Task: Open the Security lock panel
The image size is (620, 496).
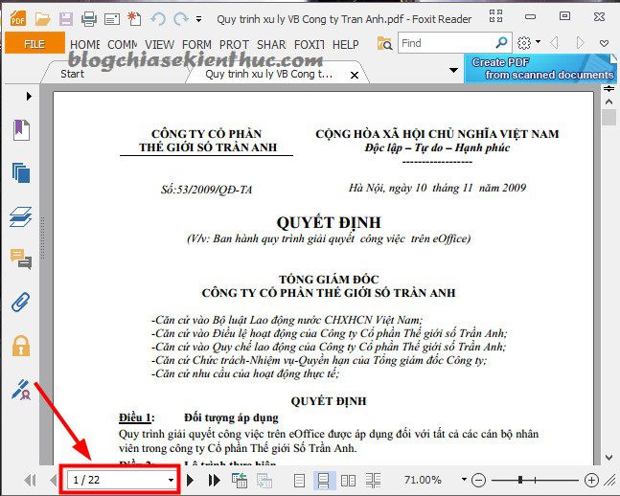Action: 21,347
